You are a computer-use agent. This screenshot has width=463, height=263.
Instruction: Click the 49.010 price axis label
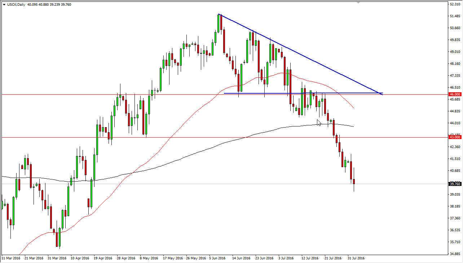455,52
